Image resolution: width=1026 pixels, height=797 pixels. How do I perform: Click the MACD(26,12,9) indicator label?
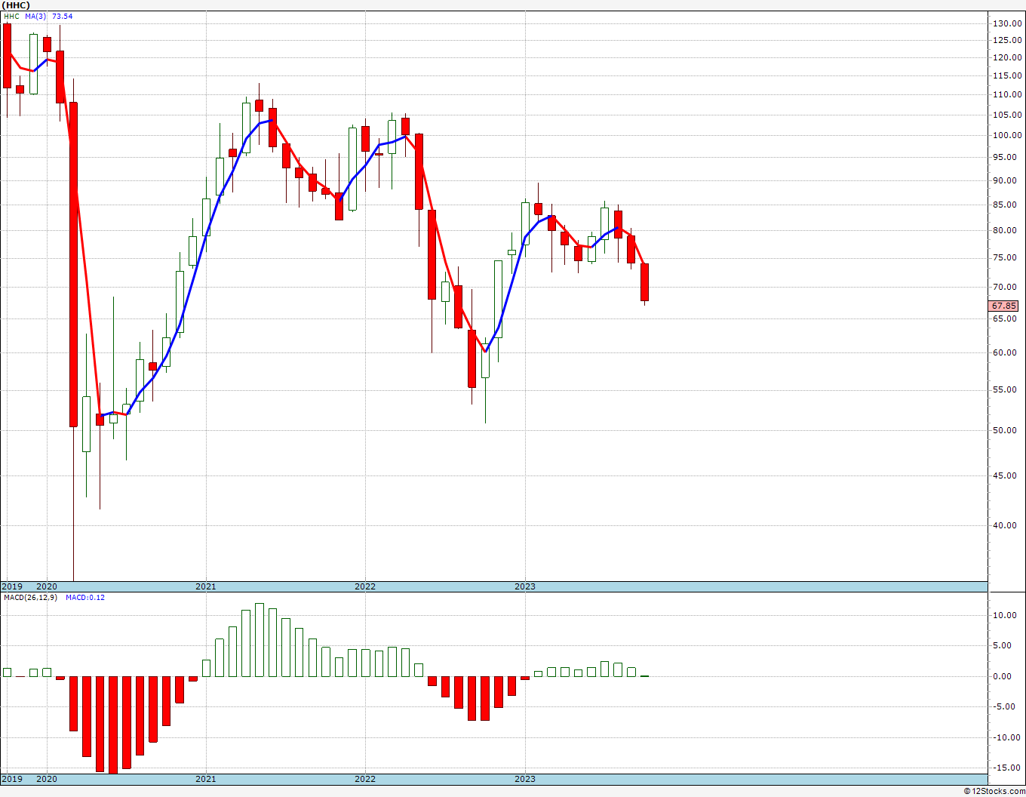click(x=30, y=597)
